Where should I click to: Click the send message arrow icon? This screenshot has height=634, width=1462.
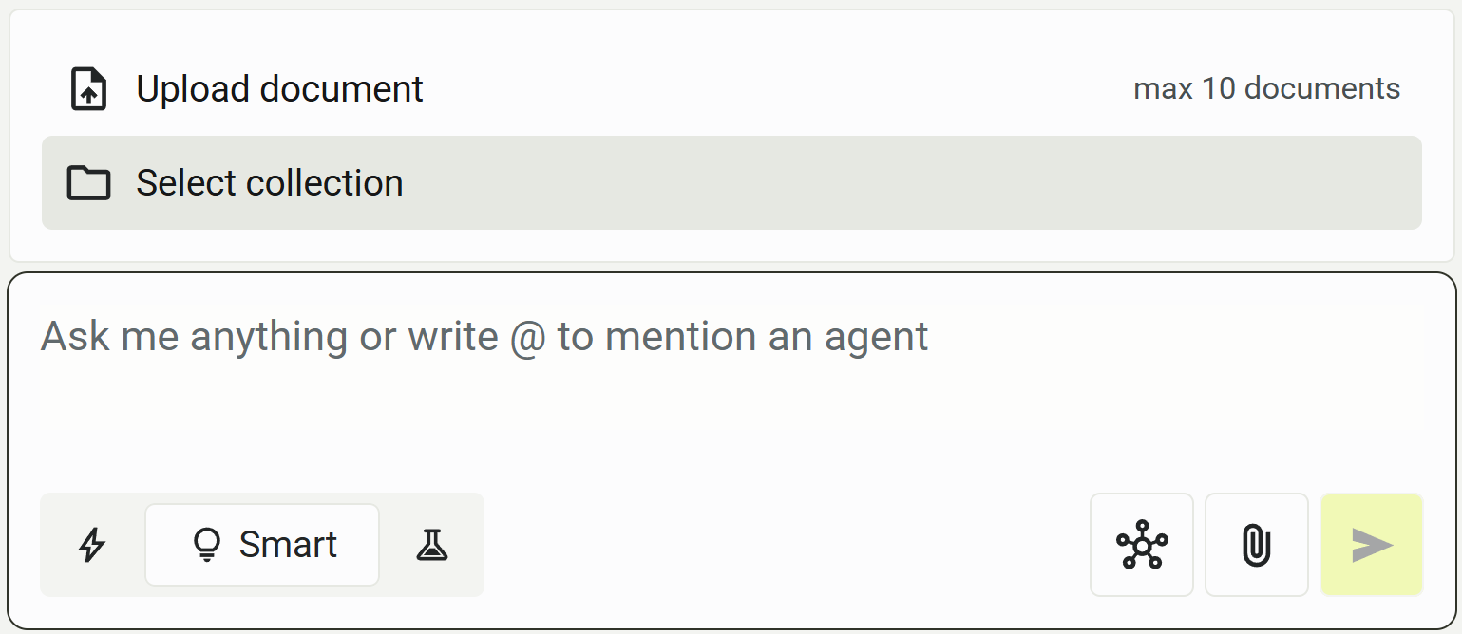point(1371,545)
